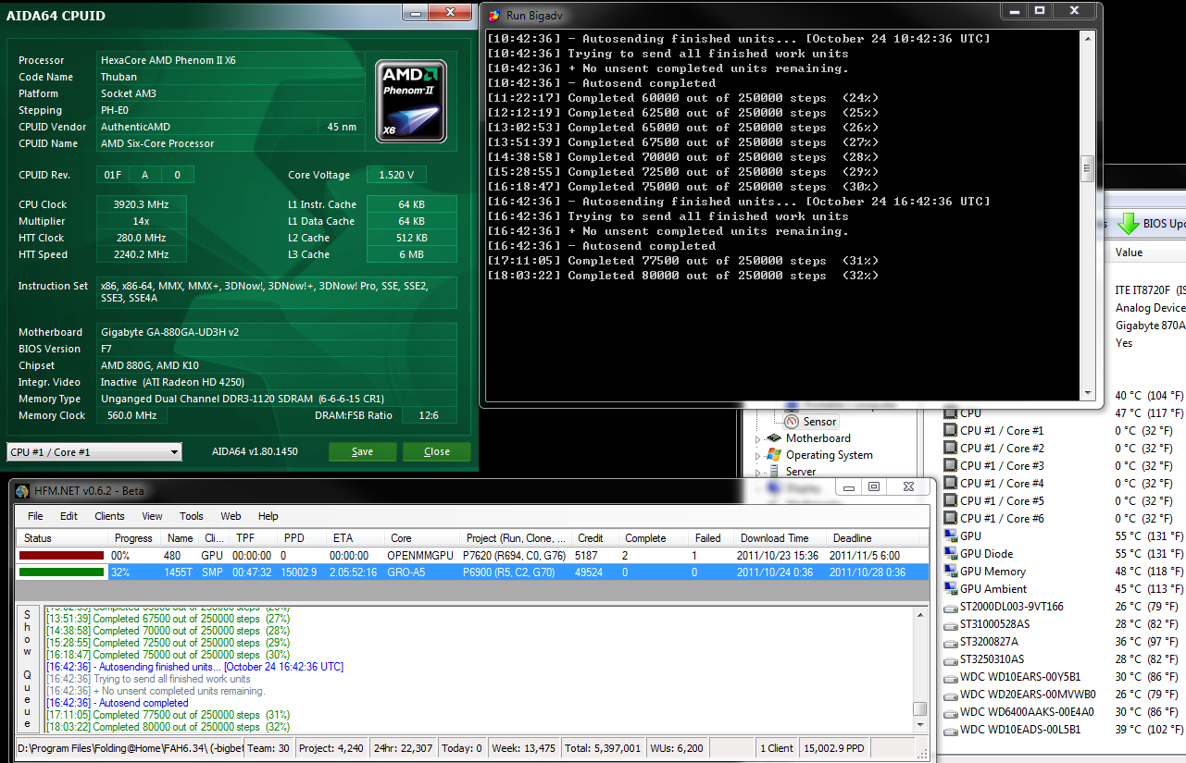
Task: Click the GPU 55 °C (131 °F) temperature value
Action: click(x=1150, y=536)
